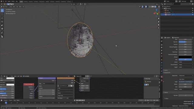Open the Object properties tab icon
194x109 pixels.
coord(162,60)
